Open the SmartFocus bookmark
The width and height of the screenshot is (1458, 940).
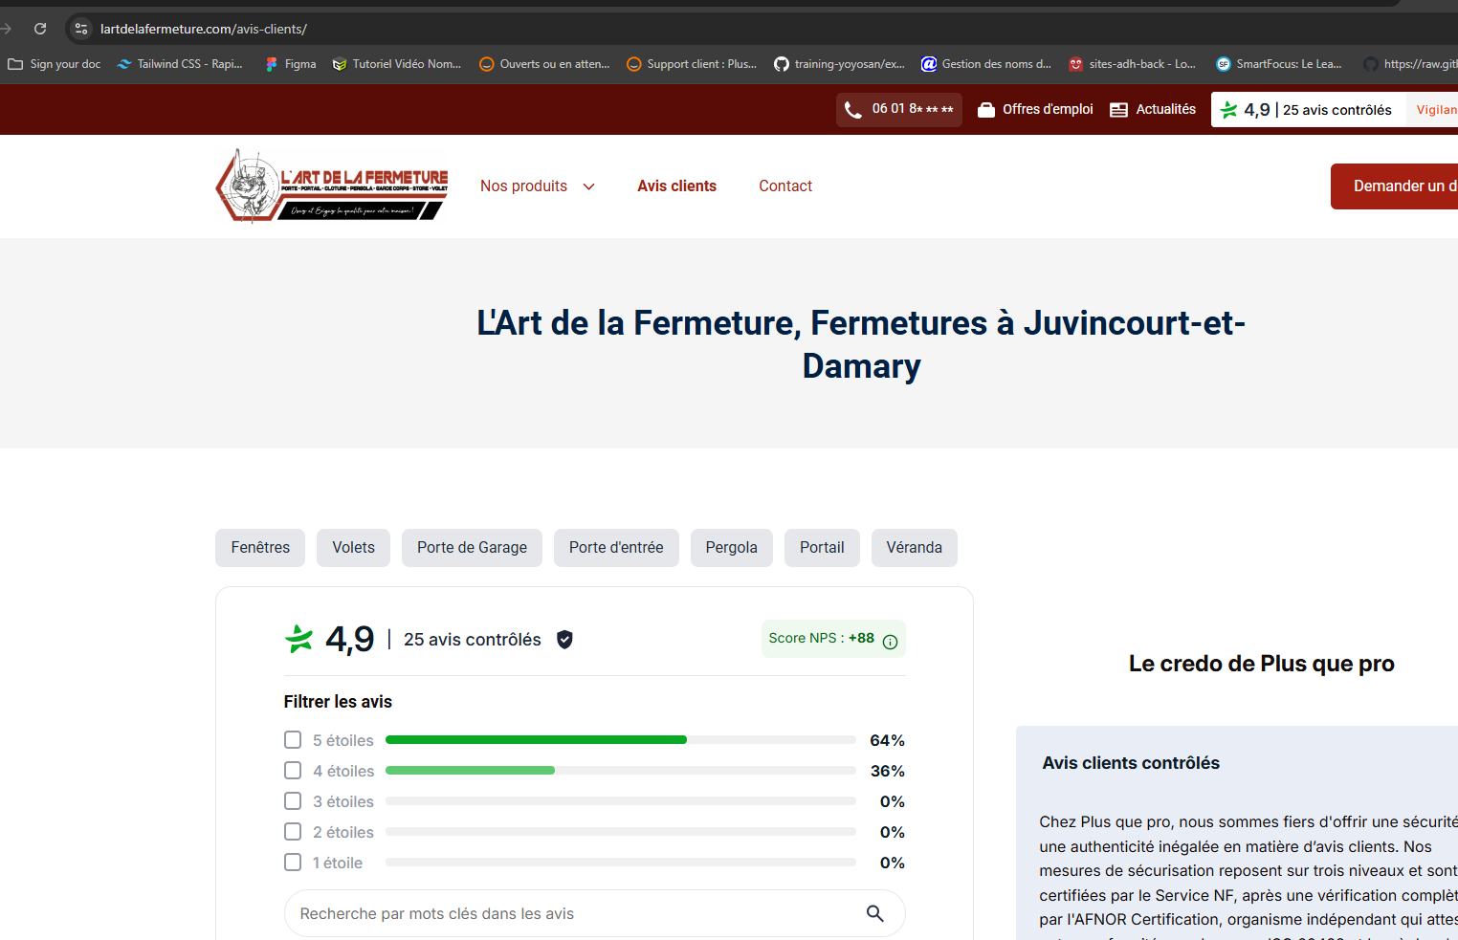coord(1279,64)
